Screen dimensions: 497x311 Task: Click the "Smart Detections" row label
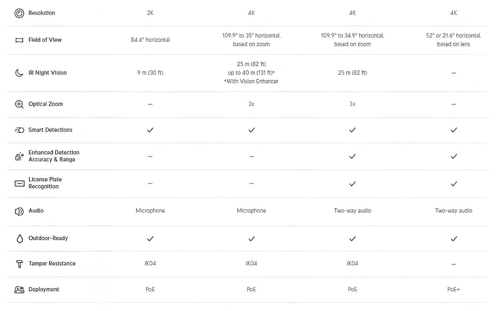tap(50, 130)
